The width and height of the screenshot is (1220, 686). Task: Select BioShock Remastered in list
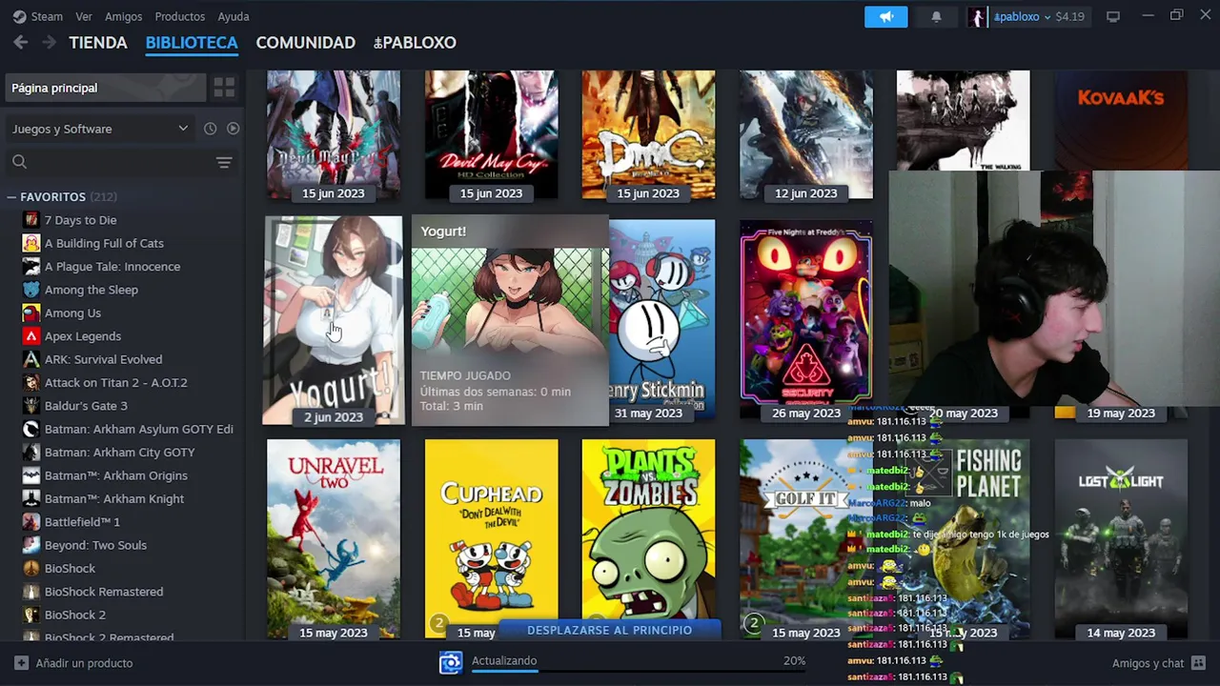coord(104,592)
